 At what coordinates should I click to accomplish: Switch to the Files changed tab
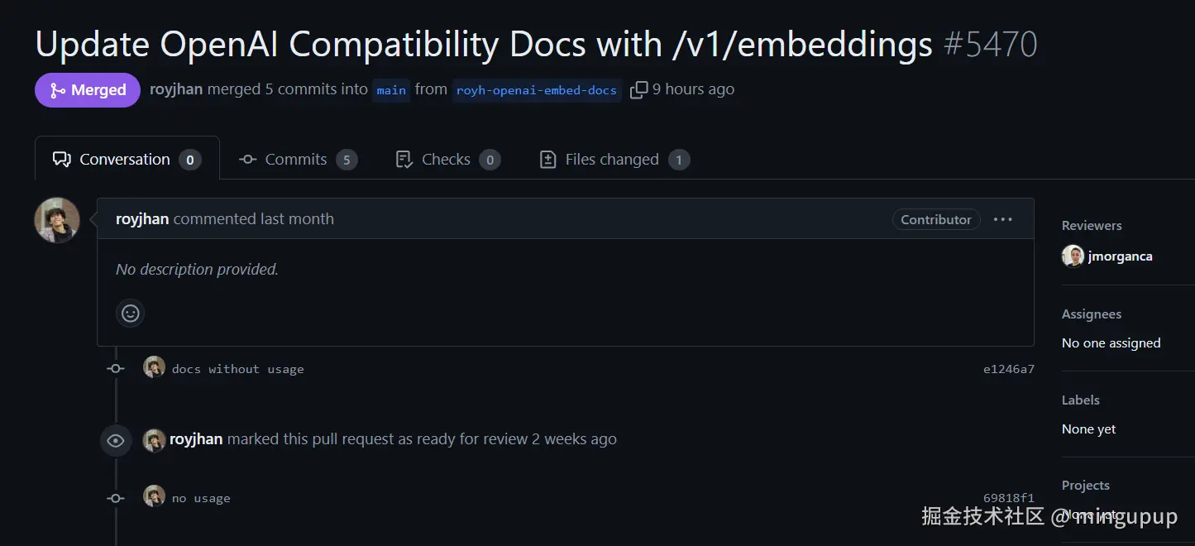click(611, 159)
